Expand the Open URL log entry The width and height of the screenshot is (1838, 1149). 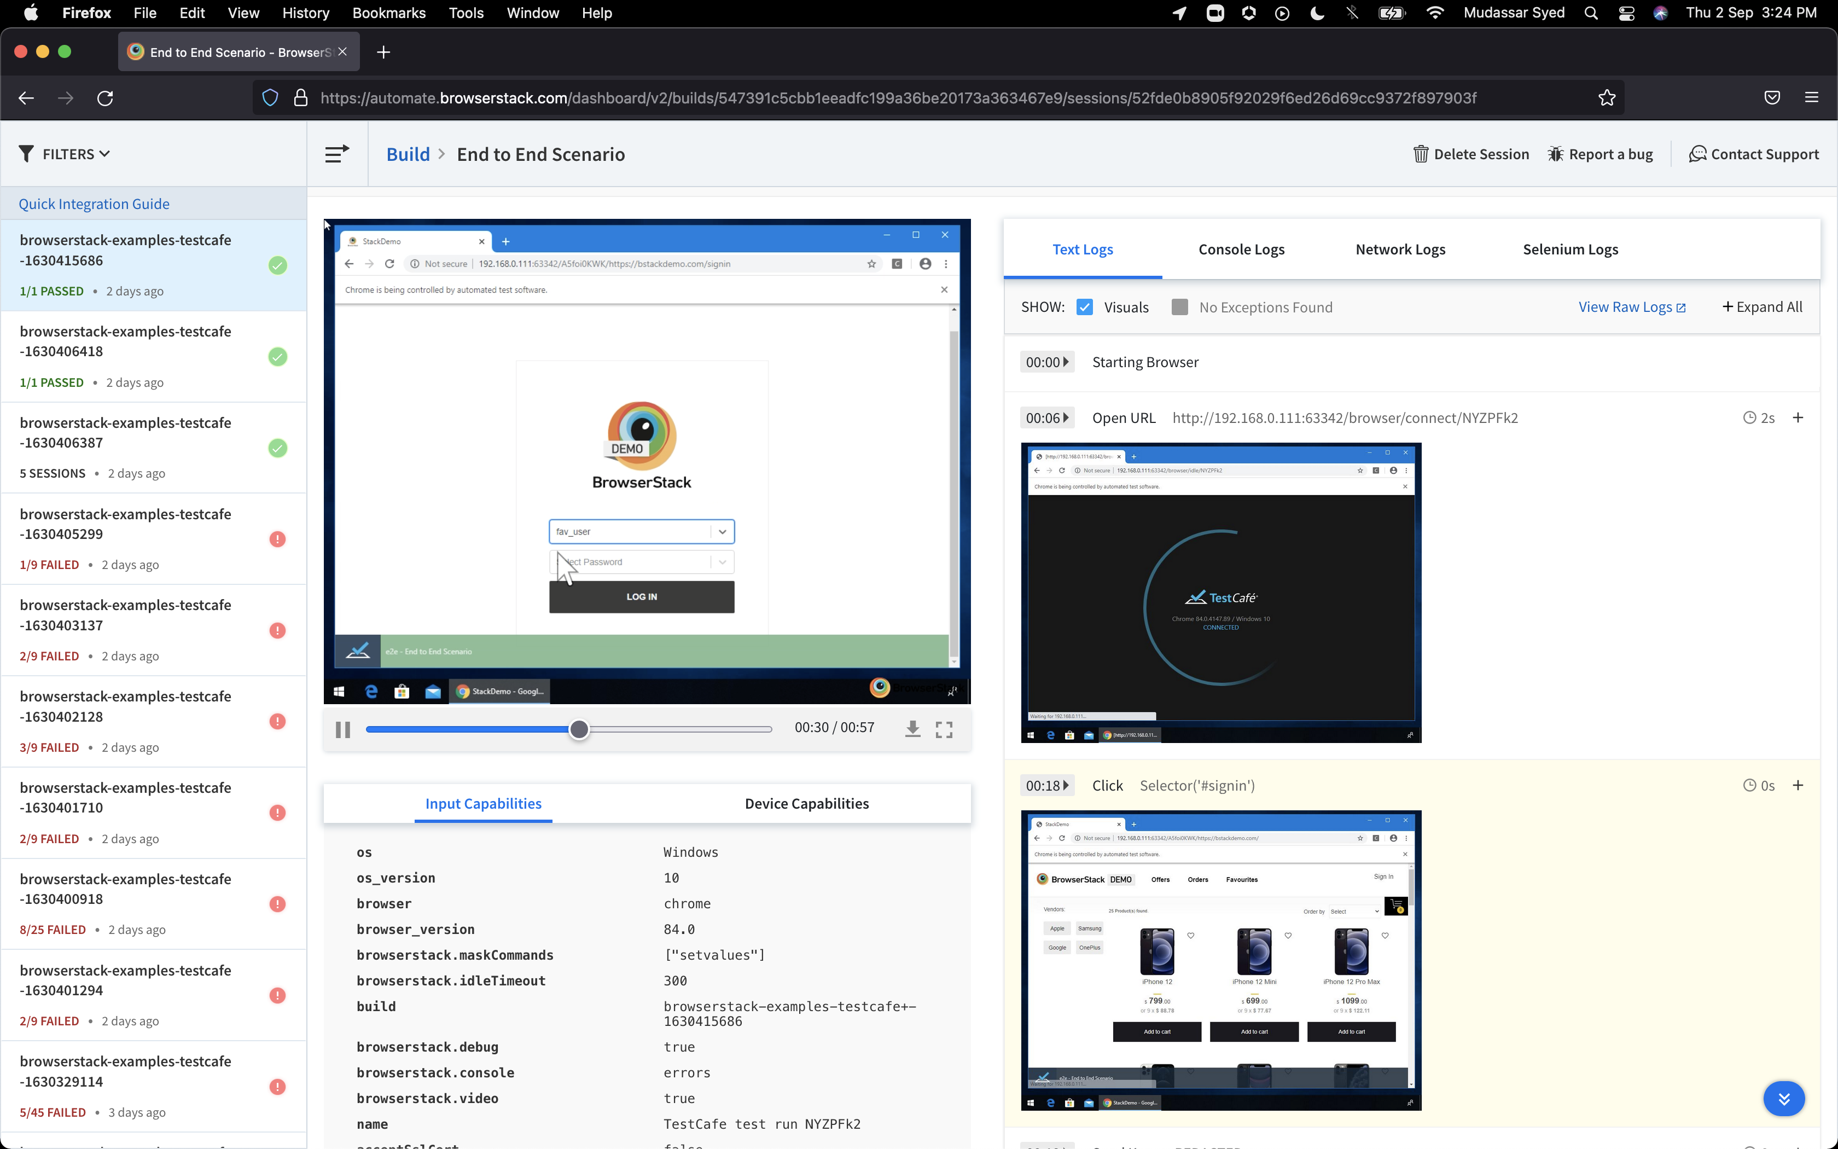[x=1798, y=418]
